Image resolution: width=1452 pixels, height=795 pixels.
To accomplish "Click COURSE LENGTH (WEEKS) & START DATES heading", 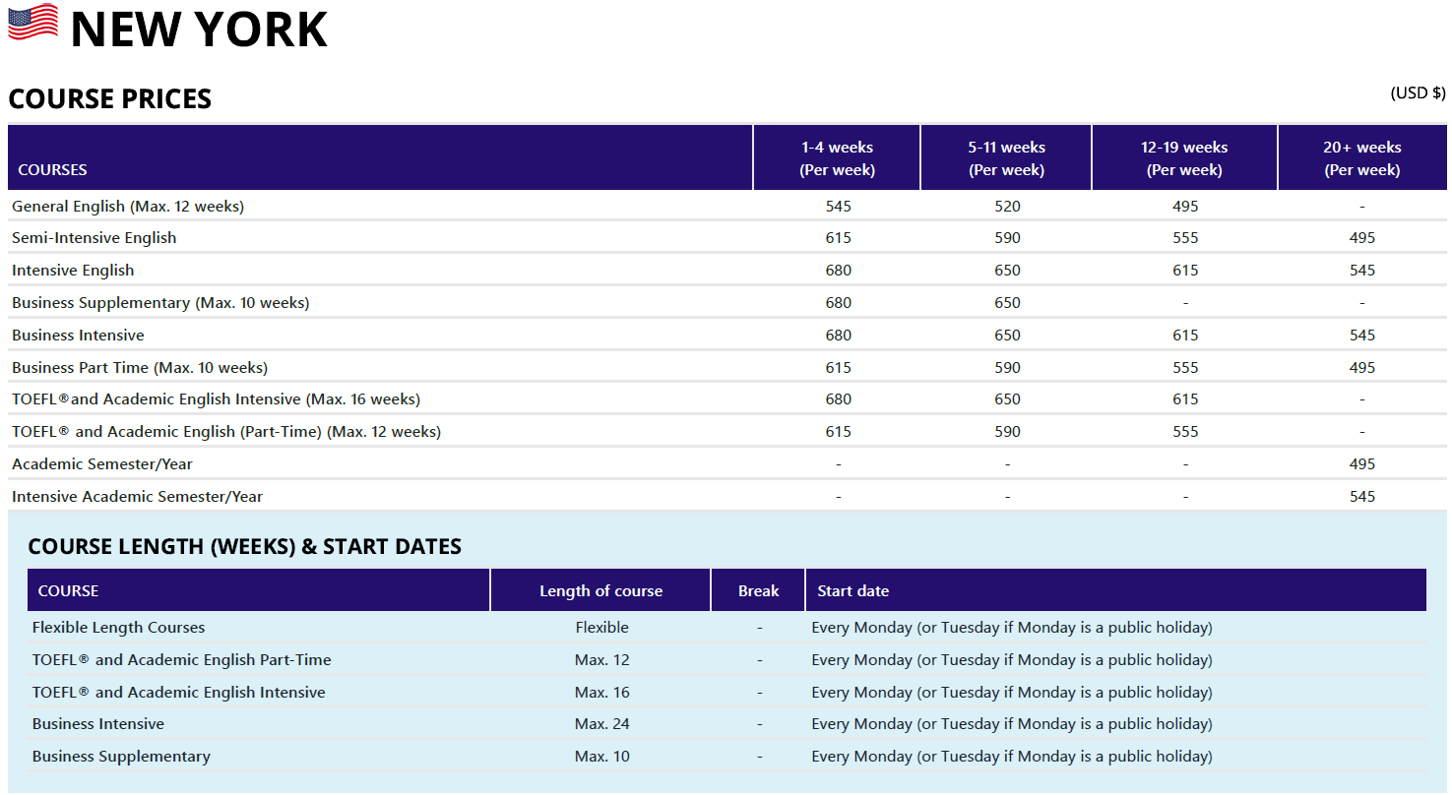I will (244, 546).
